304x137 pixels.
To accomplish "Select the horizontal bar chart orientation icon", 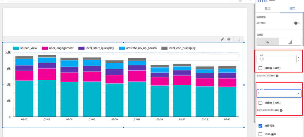I will 290,42.
